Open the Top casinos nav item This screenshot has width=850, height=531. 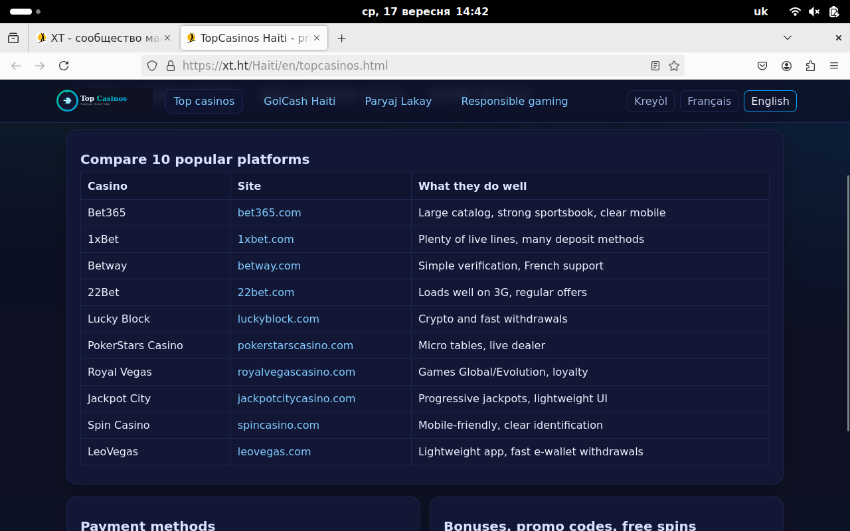[x=204, y=101]
